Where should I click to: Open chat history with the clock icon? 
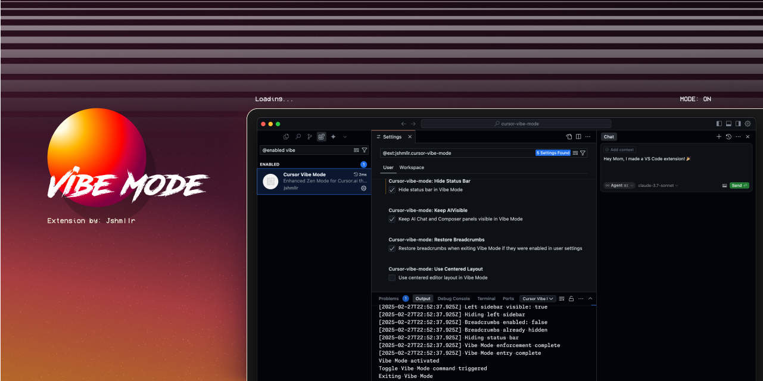click(x=728, y=136)
